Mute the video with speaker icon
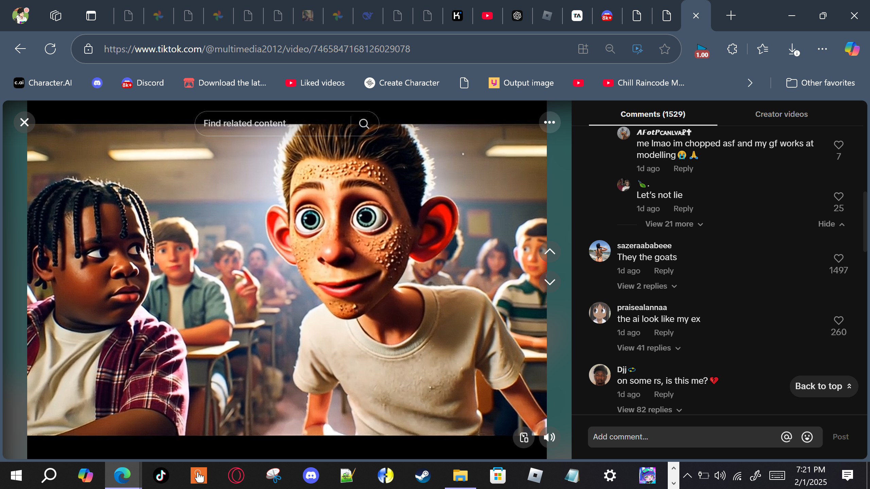Screen dimensions: 870x489 coord(549,437)
